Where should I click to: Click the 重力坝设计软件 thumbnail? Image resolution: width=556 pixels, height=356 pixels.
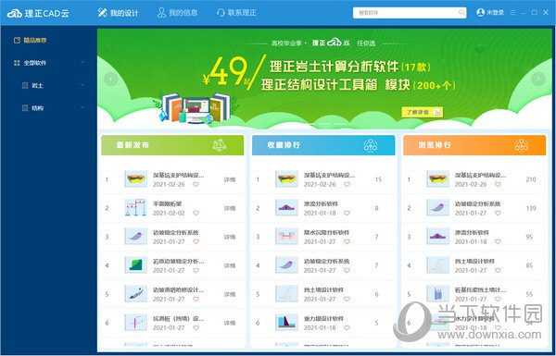click(286, 323)
